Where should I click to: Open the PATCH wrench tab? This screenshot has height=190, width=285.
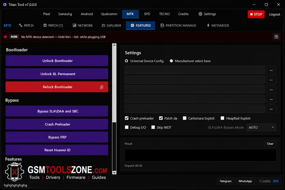click(26, 25)
